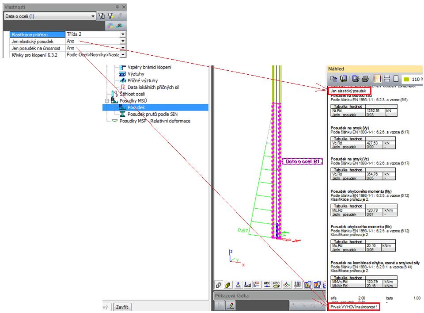Click the greyed arrow icon in Příkazová řádka
The height and width of the screenshot is (313, 424).
220,306
